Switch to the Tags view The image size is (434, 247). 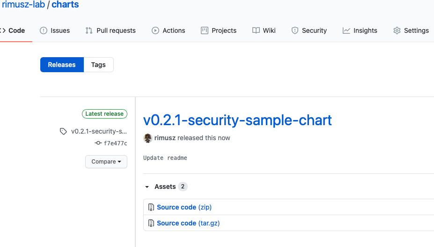pyautogui.click(x=98, y=65)
